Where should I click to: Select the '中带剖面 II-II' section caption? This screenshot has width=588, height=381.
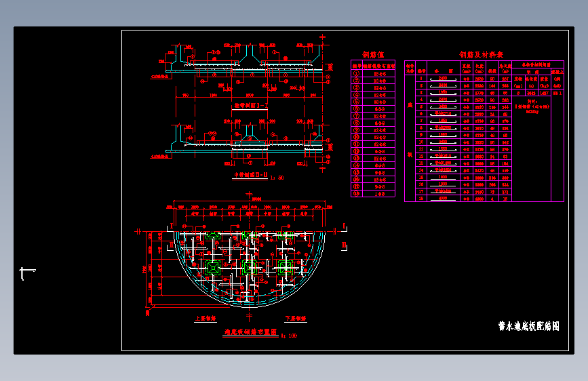point(251,175)
